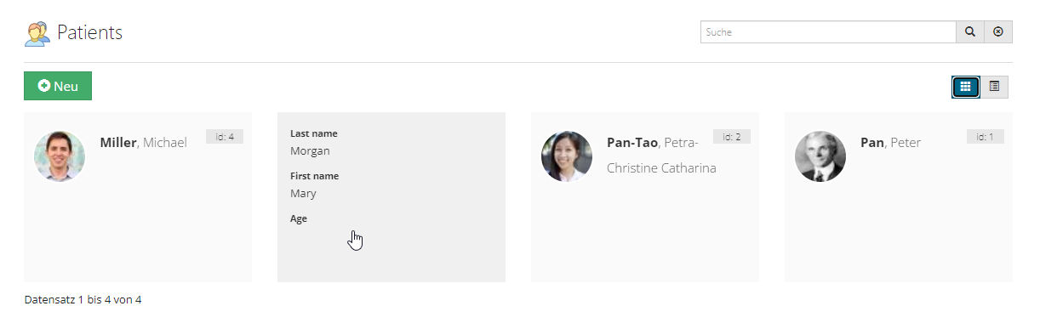
Task: Open Peter Pan's avatar photo
Action: pos(820,156)
